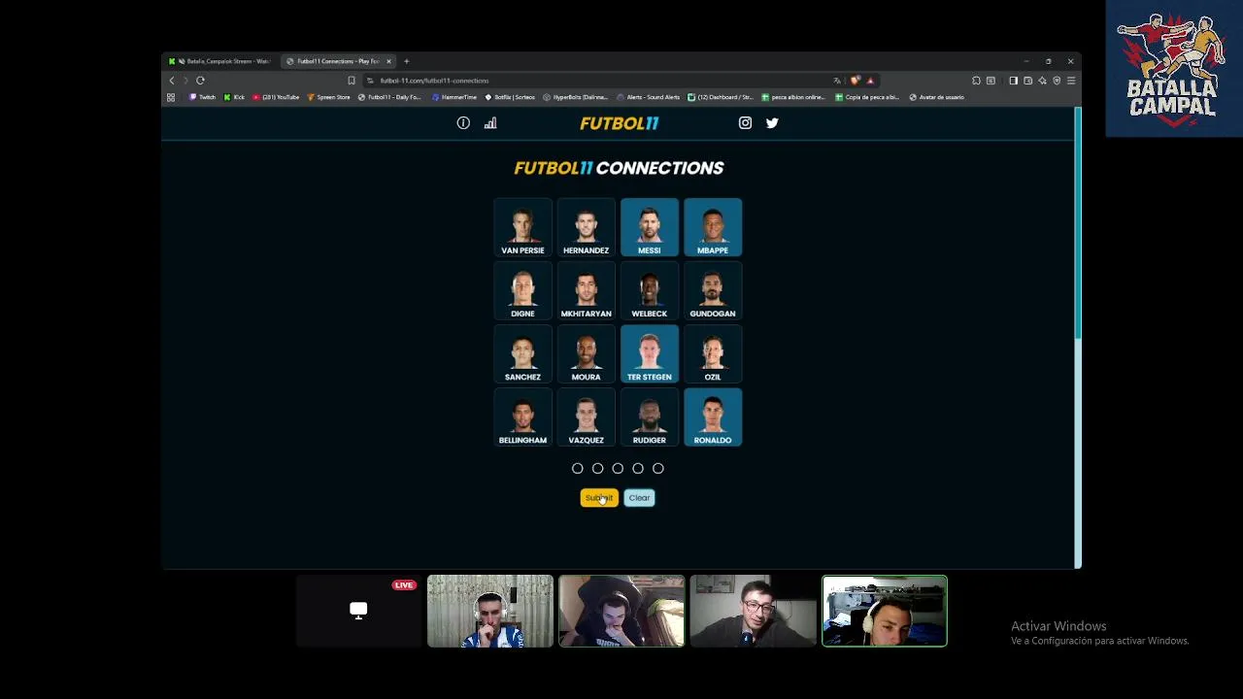This screenshot has width=1243, height=699.
Task: Open the Futbol11 Instagram link
Action: (745, 123)
